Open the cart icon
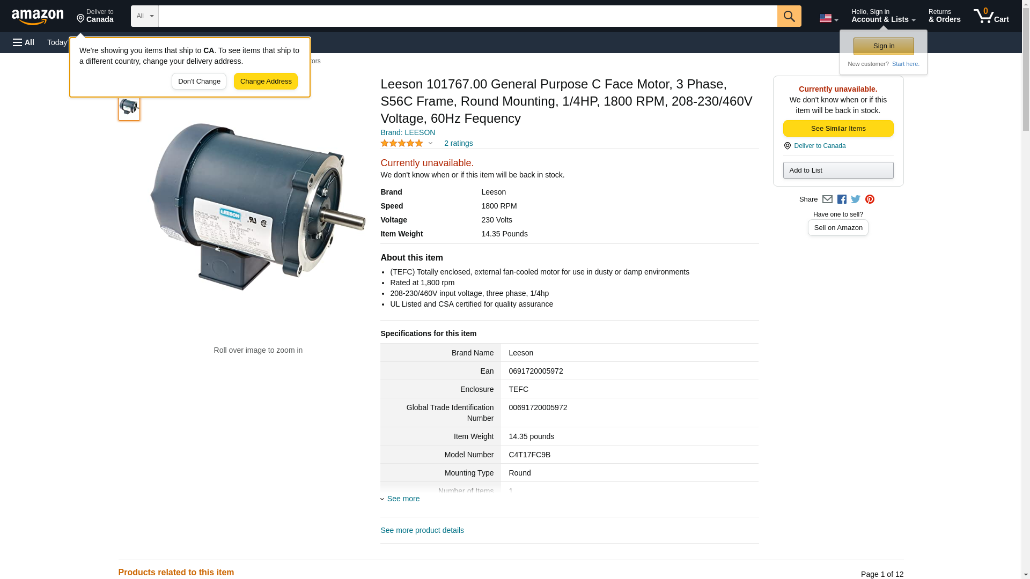This screenshot has height=579, width=1030. [991, 16]
